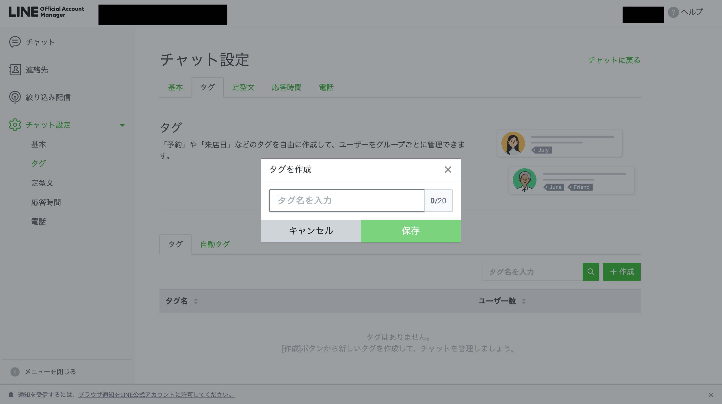Dismiss the notification banner with X
The image size is (722, 404).
710,395
